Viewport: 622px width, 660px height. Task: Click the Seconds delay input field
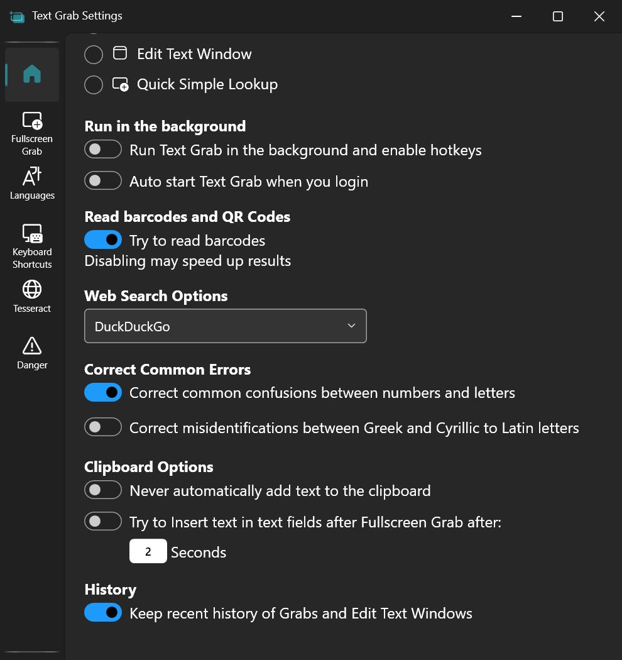click(148, 551)
